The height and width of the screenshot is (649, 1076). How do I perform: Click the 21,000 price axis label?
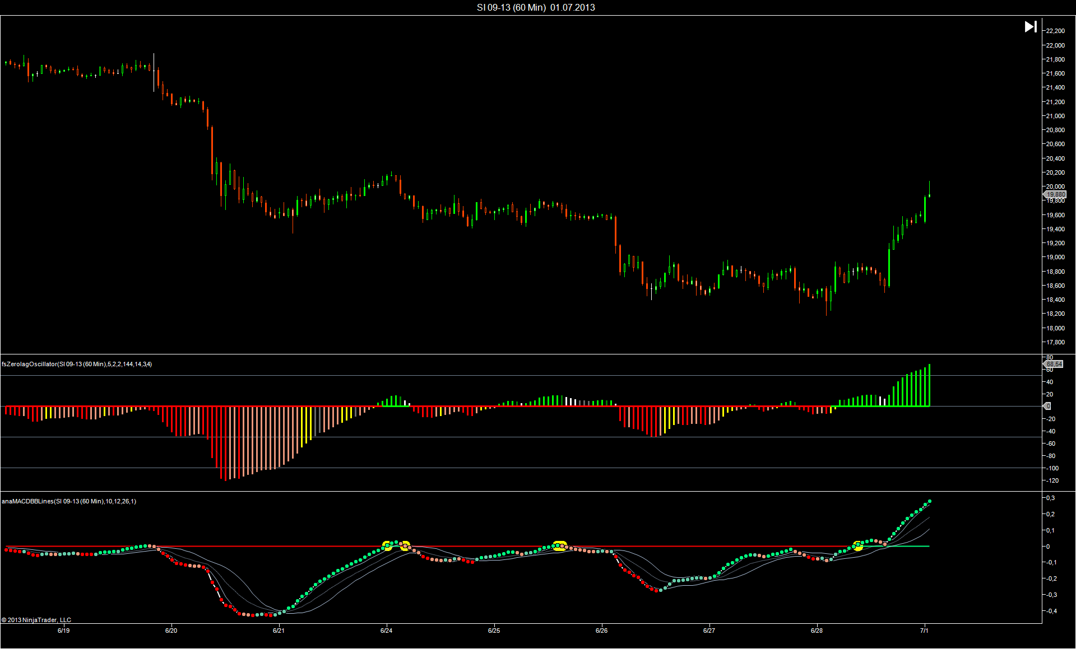(1055, 116)
